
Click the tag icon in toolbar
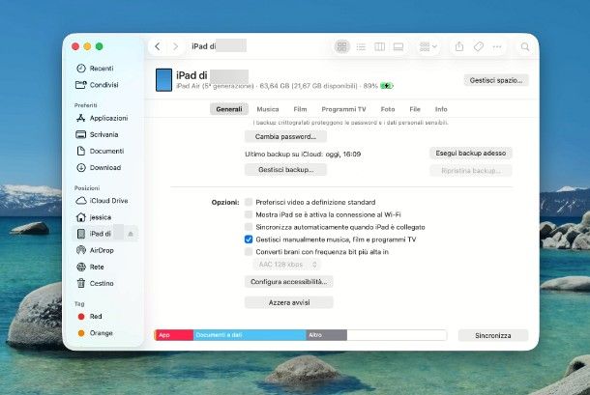(x=478, y=46)
